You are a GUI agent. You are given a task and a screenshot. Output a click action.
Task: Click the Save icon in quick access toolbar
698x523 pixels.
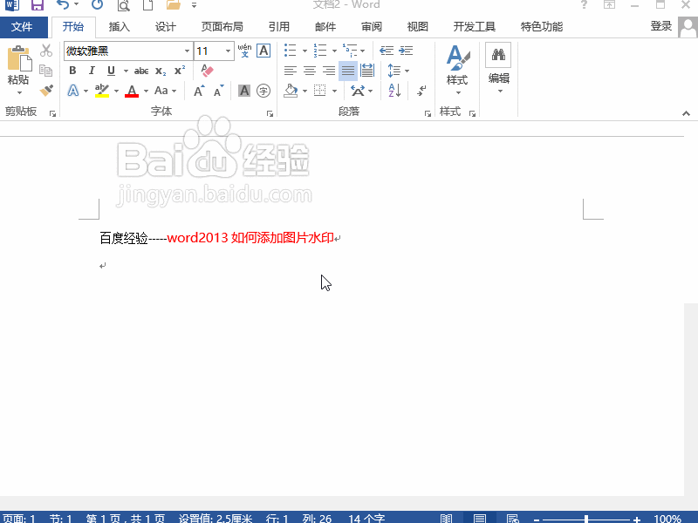(38, 5)
